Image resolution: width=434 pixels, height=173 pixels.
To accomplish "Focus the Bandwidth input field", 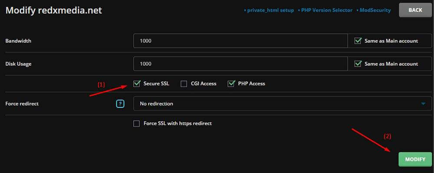I will 240,41.
